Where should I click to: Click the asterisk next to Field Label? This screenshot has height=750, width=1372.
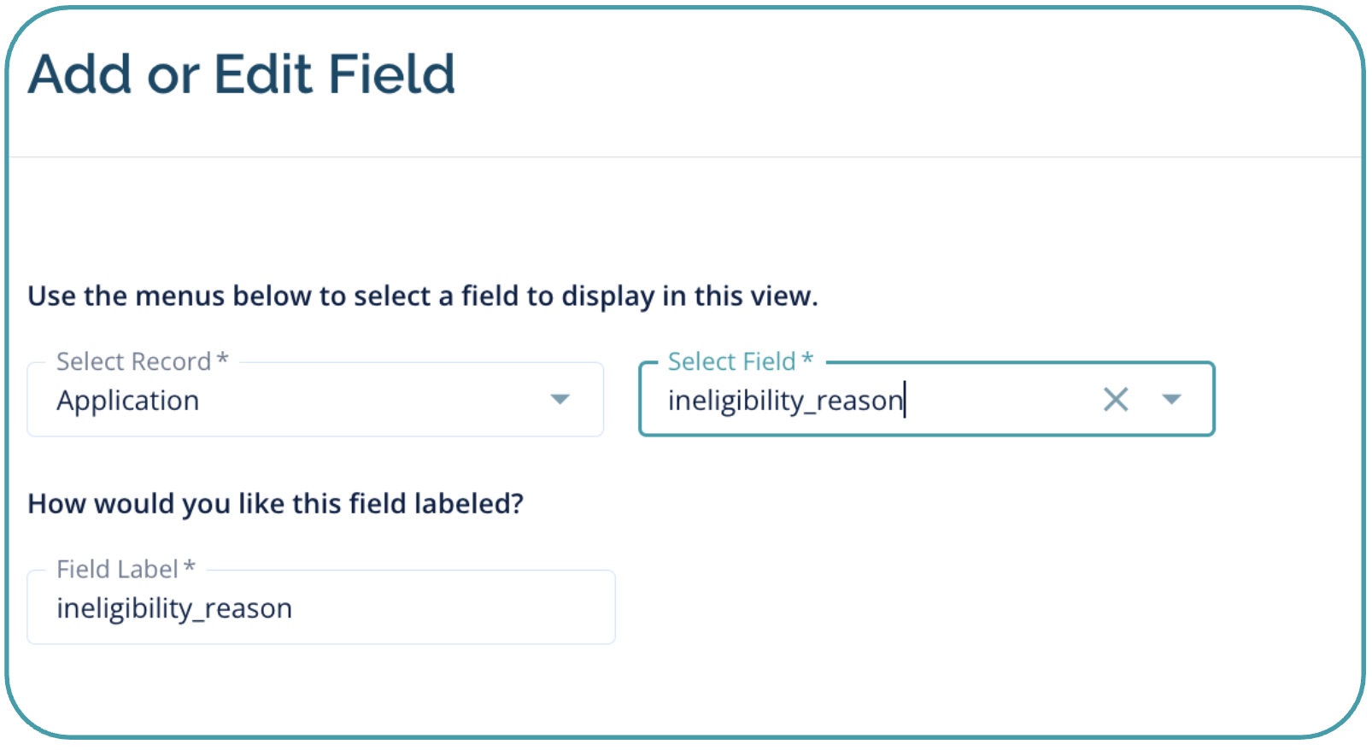click(x=190, y=567)
